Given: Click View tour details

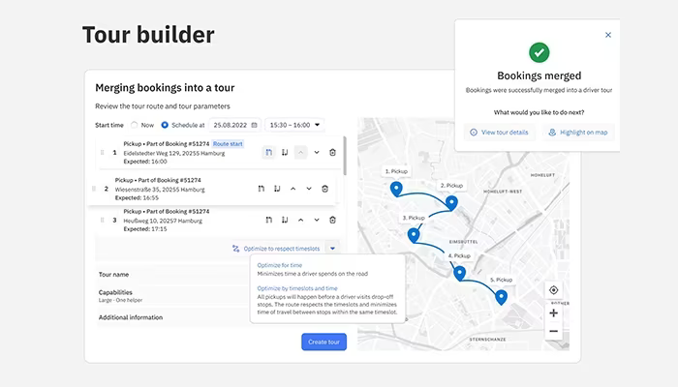Looking at the screenshot, I should [500, 133].
